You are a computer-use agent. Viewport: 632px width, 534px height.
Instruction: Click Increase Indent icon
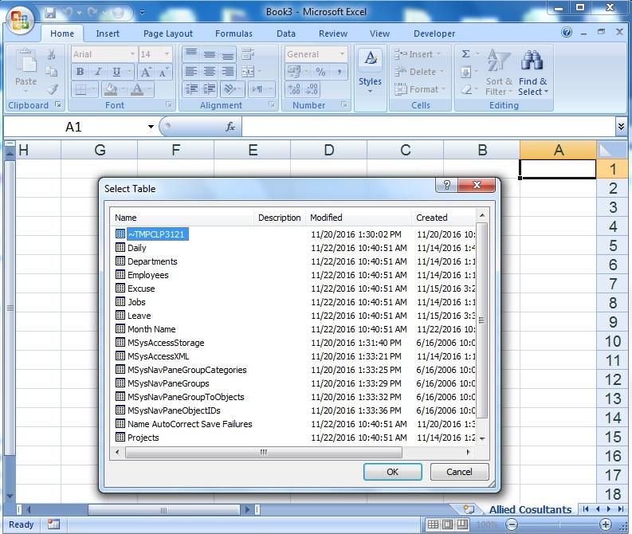pyautogui.click(x=209, y=89)
